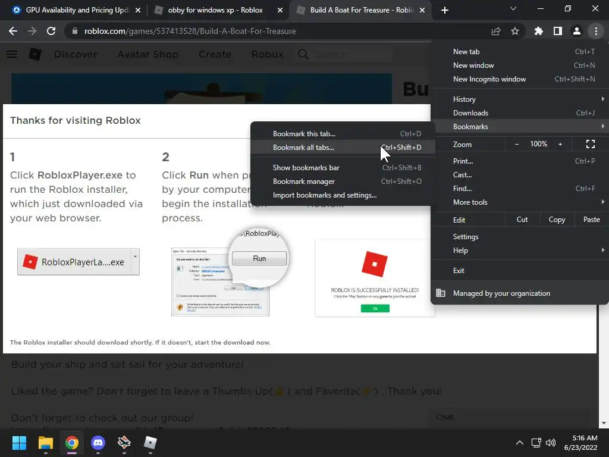Open a New Incognito window
The height and width of the screenshot is (457, 609).
(520, 79)
